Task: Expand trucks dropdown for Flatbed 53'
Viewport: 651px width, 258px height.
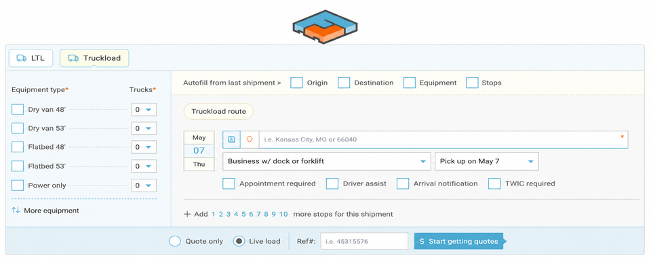Action: [144, 166]
